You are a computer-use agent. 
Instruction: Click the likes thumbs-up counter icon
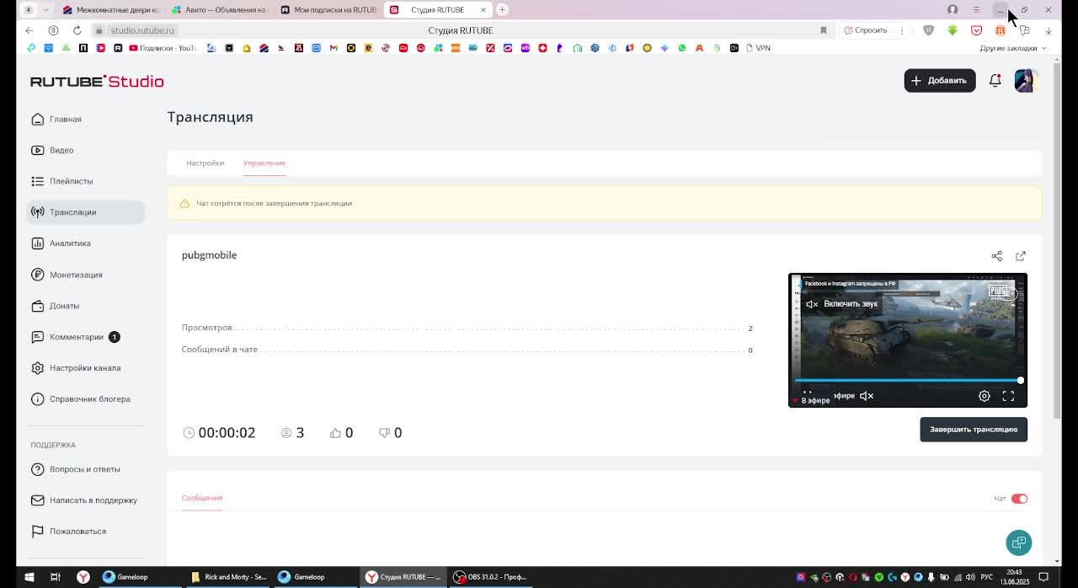335,433
